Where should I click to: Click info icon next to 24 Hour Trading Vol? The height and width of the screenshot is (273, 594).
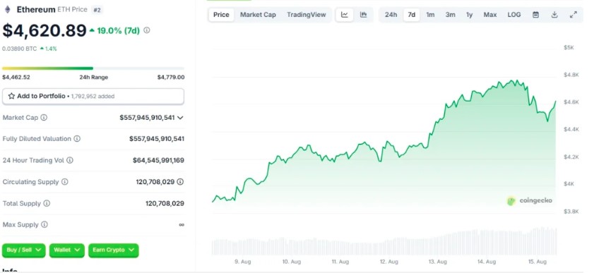click(x=70, y=160)
